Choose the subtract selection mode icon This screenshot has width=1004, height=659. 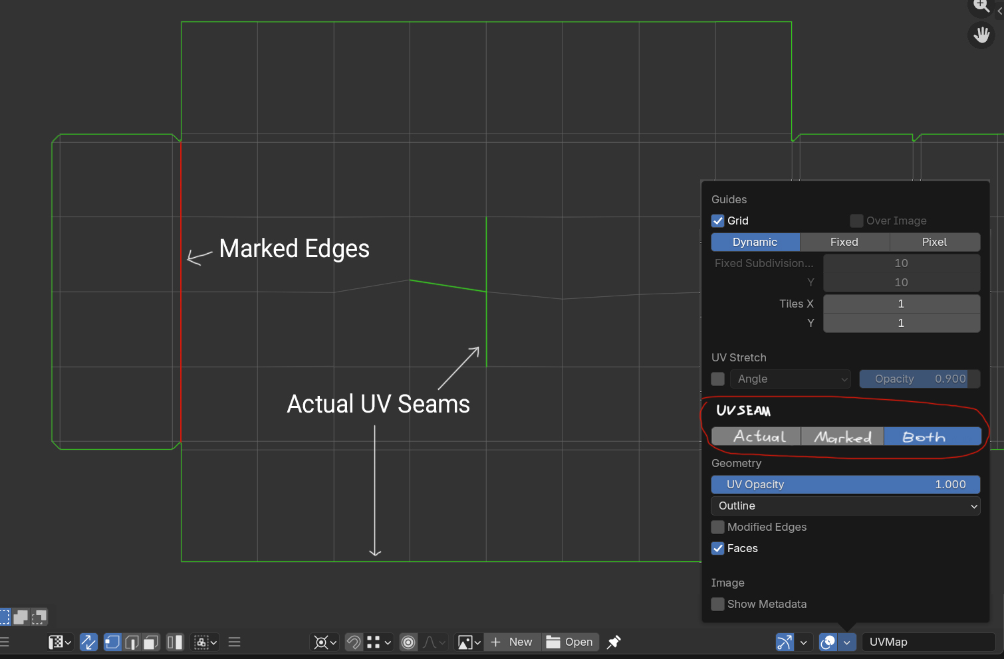tap(39, 617)
